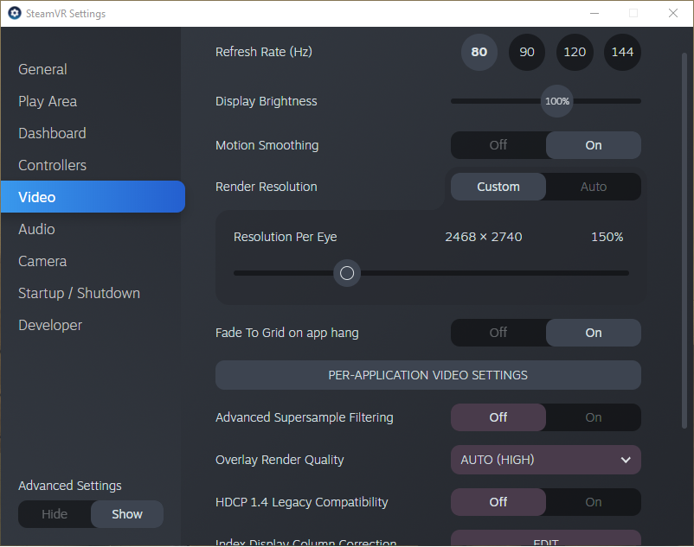This screenshot has width=694, height=547.
Task: Open the Audio settings section
Action: pyautogui.click(x=36, y=229)
